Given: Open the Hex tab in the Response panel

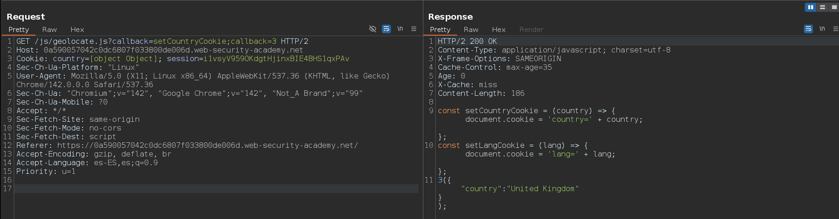Looking at the screenshot, I should (x=499, y=30).
